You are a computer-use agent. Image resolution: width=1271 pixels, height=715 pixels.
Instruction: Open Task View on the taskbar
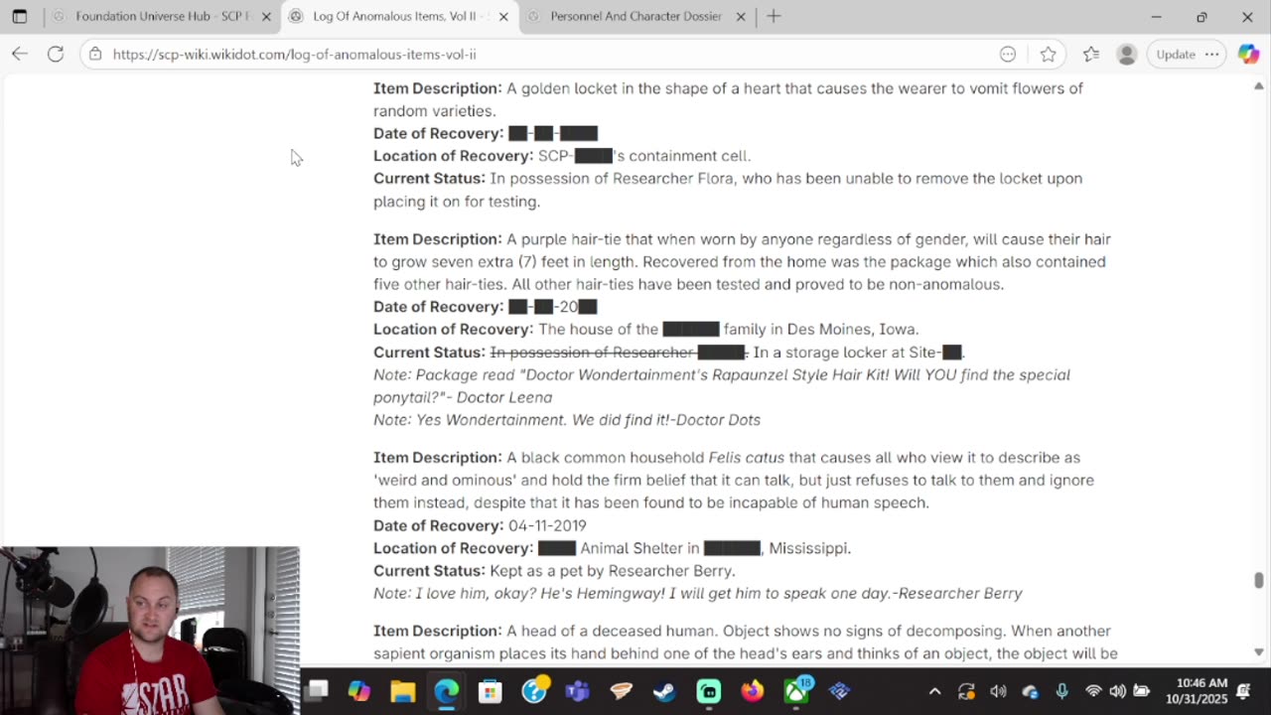[316, 690]
